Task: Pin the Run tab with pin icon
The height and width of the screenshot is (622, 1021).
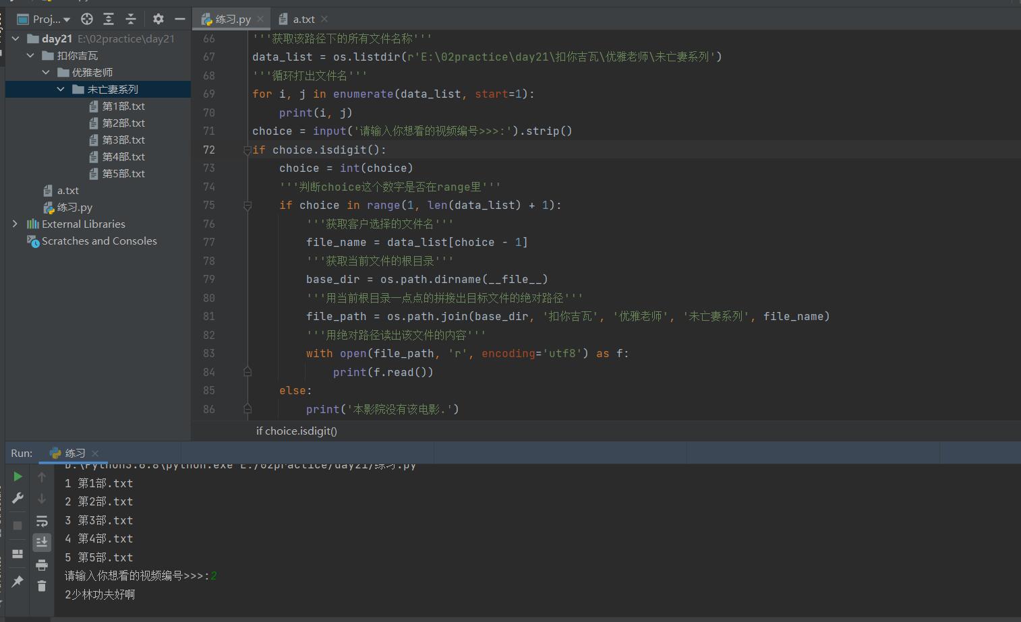Action: coord(18,581)
